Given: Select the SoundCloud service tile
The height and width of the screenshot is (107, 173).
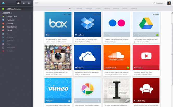Looking at the screenshot, I should [x=117, y=57].
